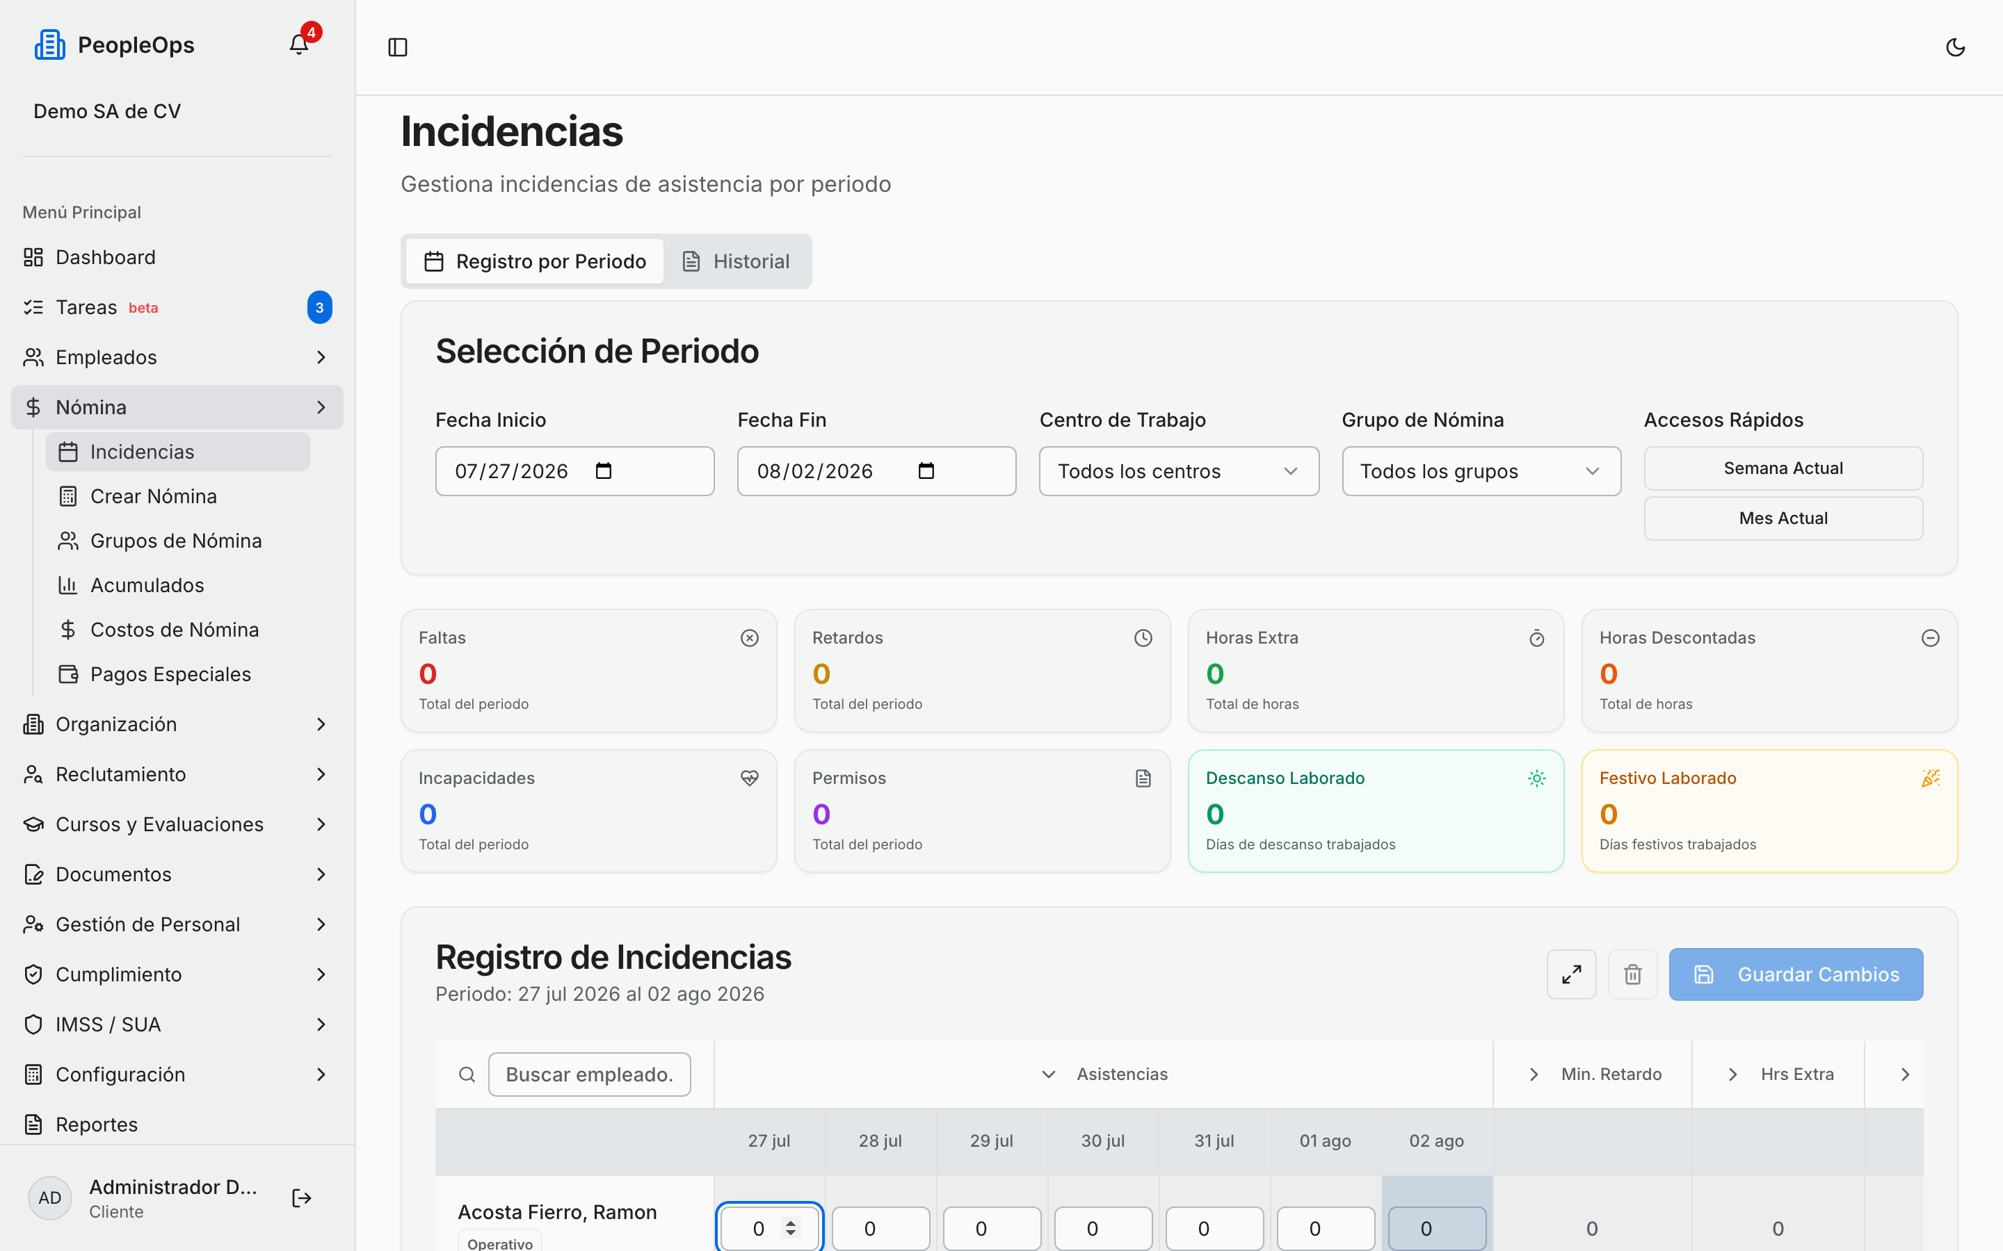Image resolution: width=2003 pixels, height=1251 pixels.
Task: Expand Gestión de Personal menu
Action: click(x=177, y=924)
